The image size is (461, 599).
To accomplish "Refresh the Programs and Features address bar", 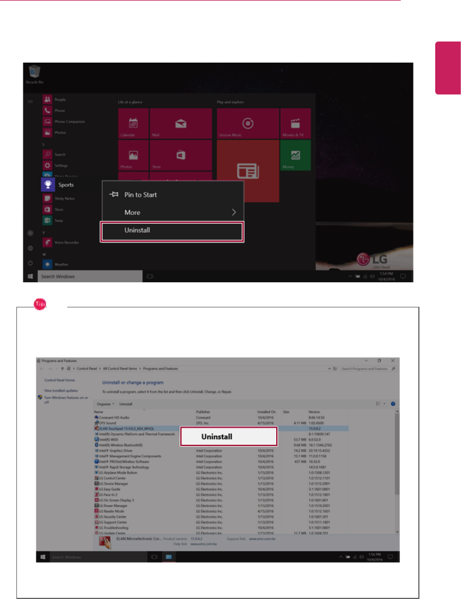I will coord(335,369).
